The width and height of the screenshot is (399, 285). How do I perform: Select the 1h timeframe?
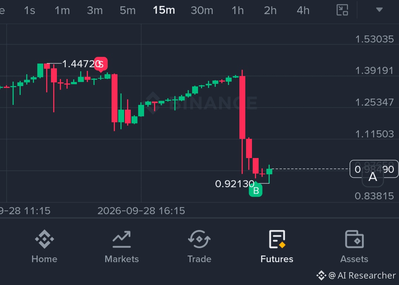coord(238,10)
